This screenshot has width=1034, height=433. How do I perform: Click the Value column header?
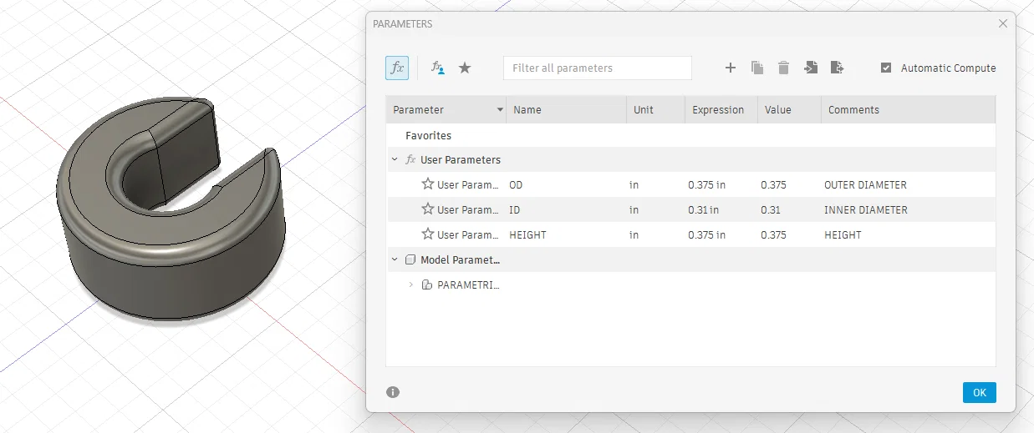(790, 109)
